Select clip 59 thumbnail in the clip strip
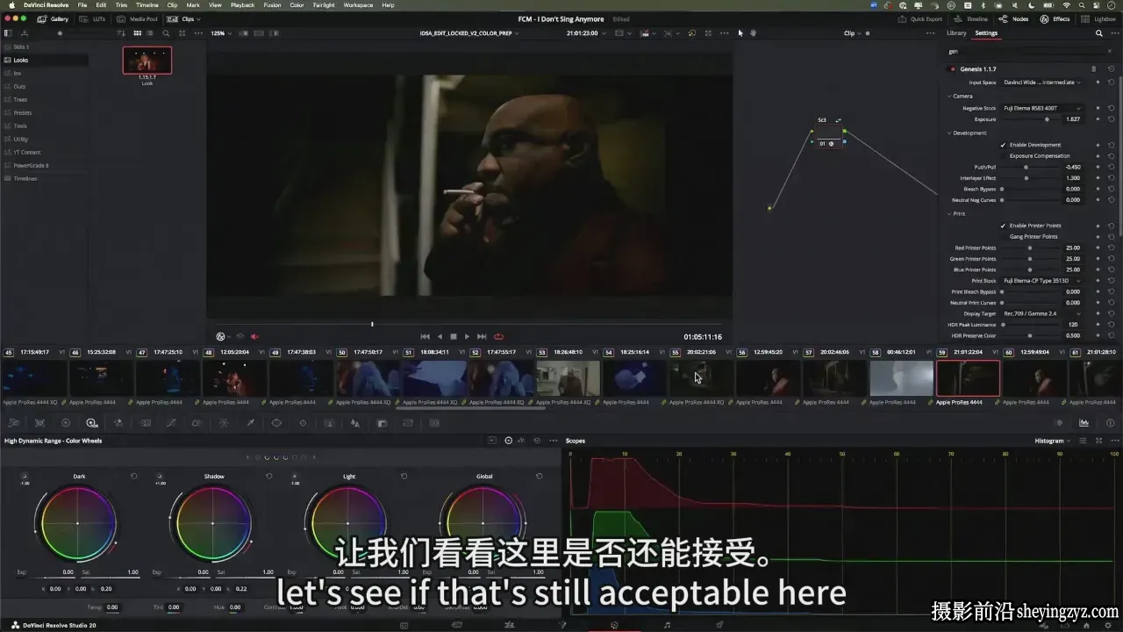This screenshot has height=632, width=1123. (968, 378)
